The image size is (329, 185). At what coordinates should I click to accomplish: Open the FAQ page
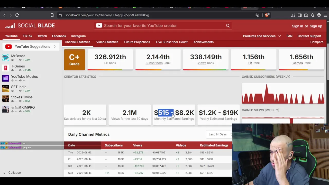pos(289,36)
